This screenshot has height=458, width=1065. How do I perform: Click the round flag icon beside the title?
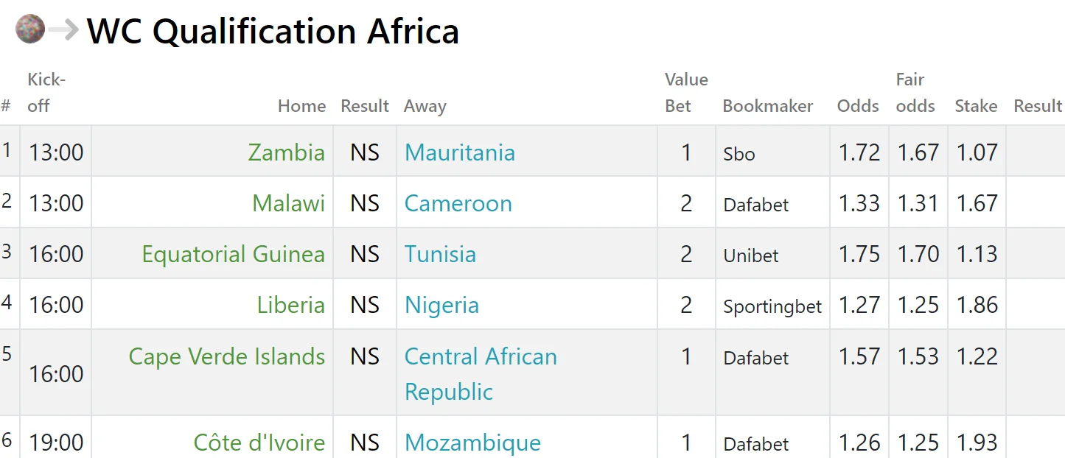coord(30,29)
